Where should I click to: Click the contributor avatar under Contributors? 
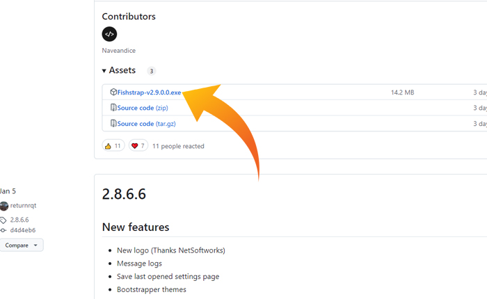[x=109, y=34]
